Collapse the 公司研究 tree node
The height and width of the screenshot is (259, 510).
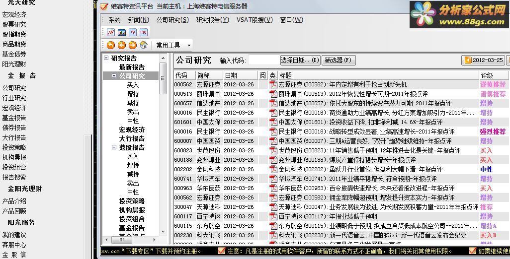(114, 75)
